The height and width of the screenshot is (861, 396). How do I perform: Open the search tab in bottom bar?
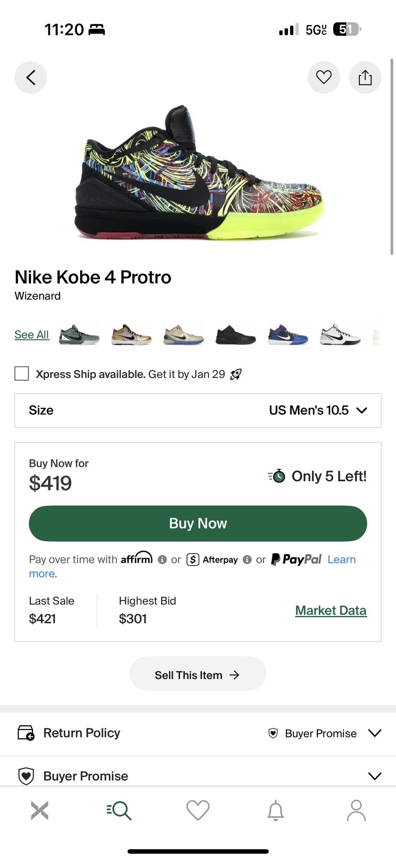coord(119,810)
